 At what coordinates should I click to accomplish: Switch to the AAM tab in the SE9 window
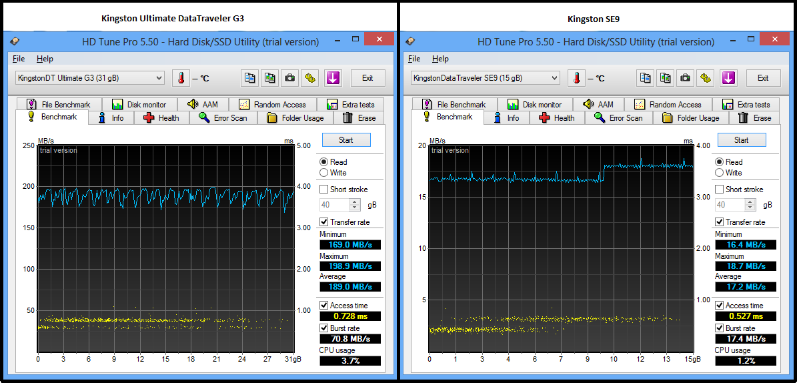598,104
